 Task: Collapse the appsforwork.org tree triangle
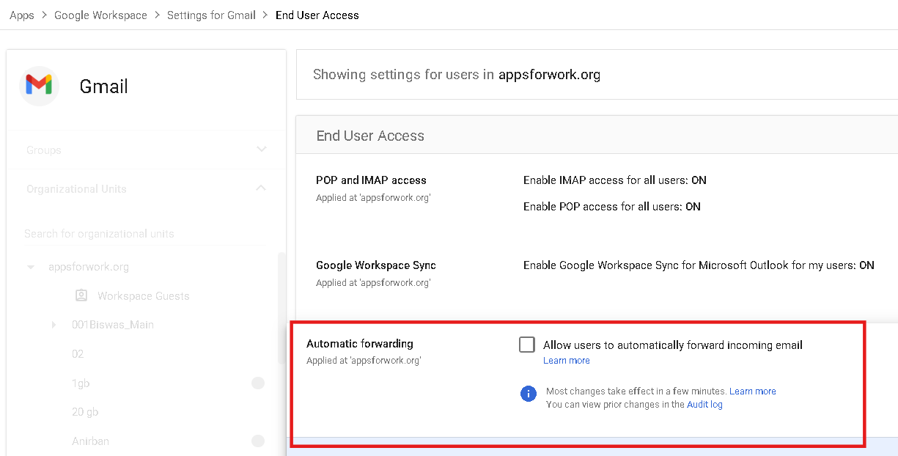pos(31,267)
